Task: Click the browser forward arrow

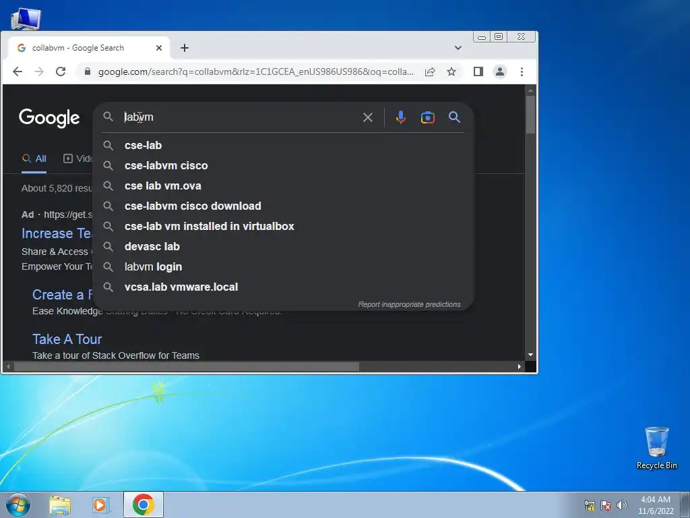Action: (x=39, y=71)
